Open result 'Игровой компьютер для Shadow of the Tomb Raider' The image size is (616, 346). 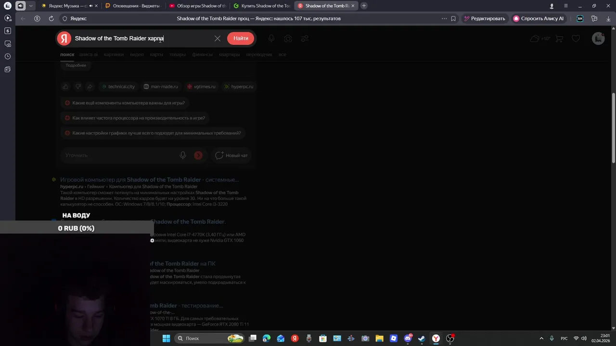pos(149,179)
